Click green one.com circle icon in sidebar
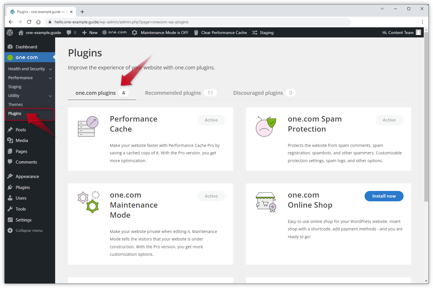Image resolution: width=433 pixels, height=288 pixels. coord(10,57)
